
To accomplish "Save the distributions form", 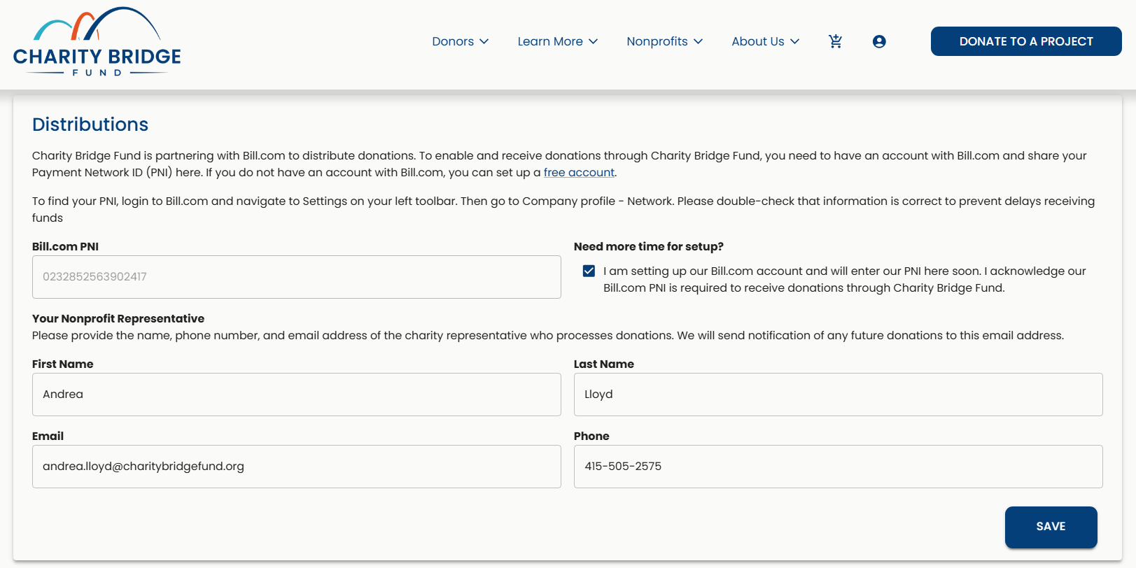I will coord(1051,527).
